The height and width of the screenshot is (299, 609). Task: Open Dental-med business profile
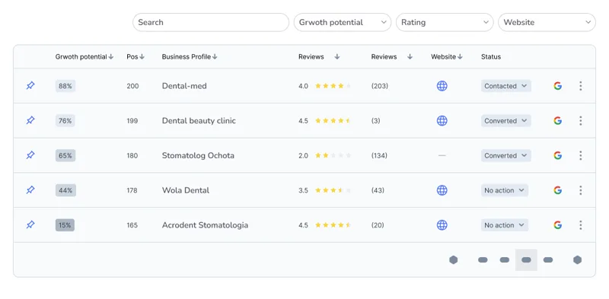(x=184, y=86)
